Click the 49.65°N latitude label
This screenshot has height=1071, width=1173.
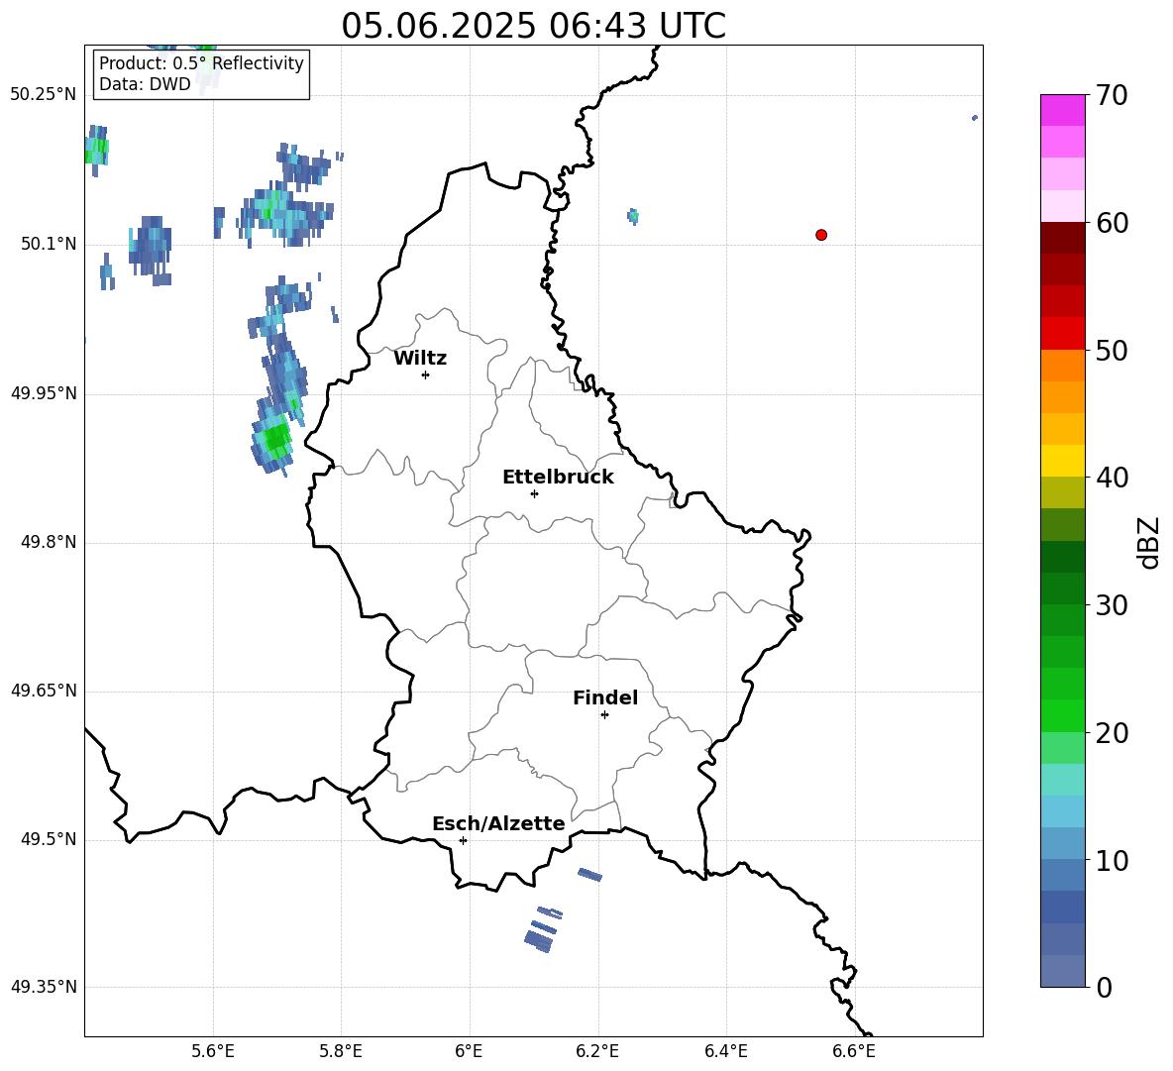(44, 691)
